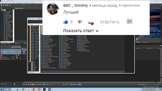
Task: Select VEGAS Lens Flare plugin
Action: tap(64, 41)
